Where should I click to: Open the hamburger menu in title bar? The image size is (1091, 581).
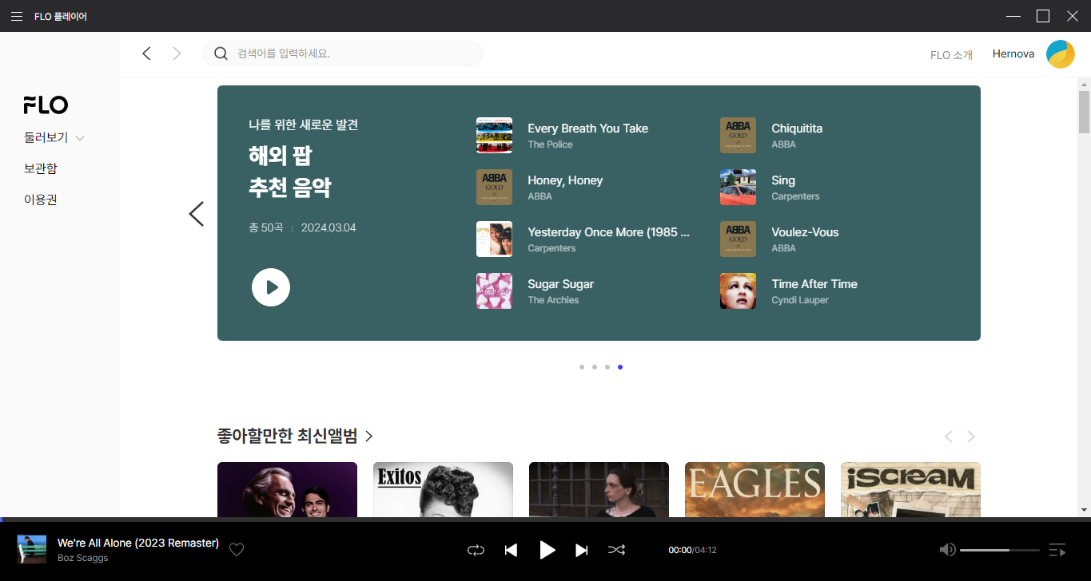17,16
